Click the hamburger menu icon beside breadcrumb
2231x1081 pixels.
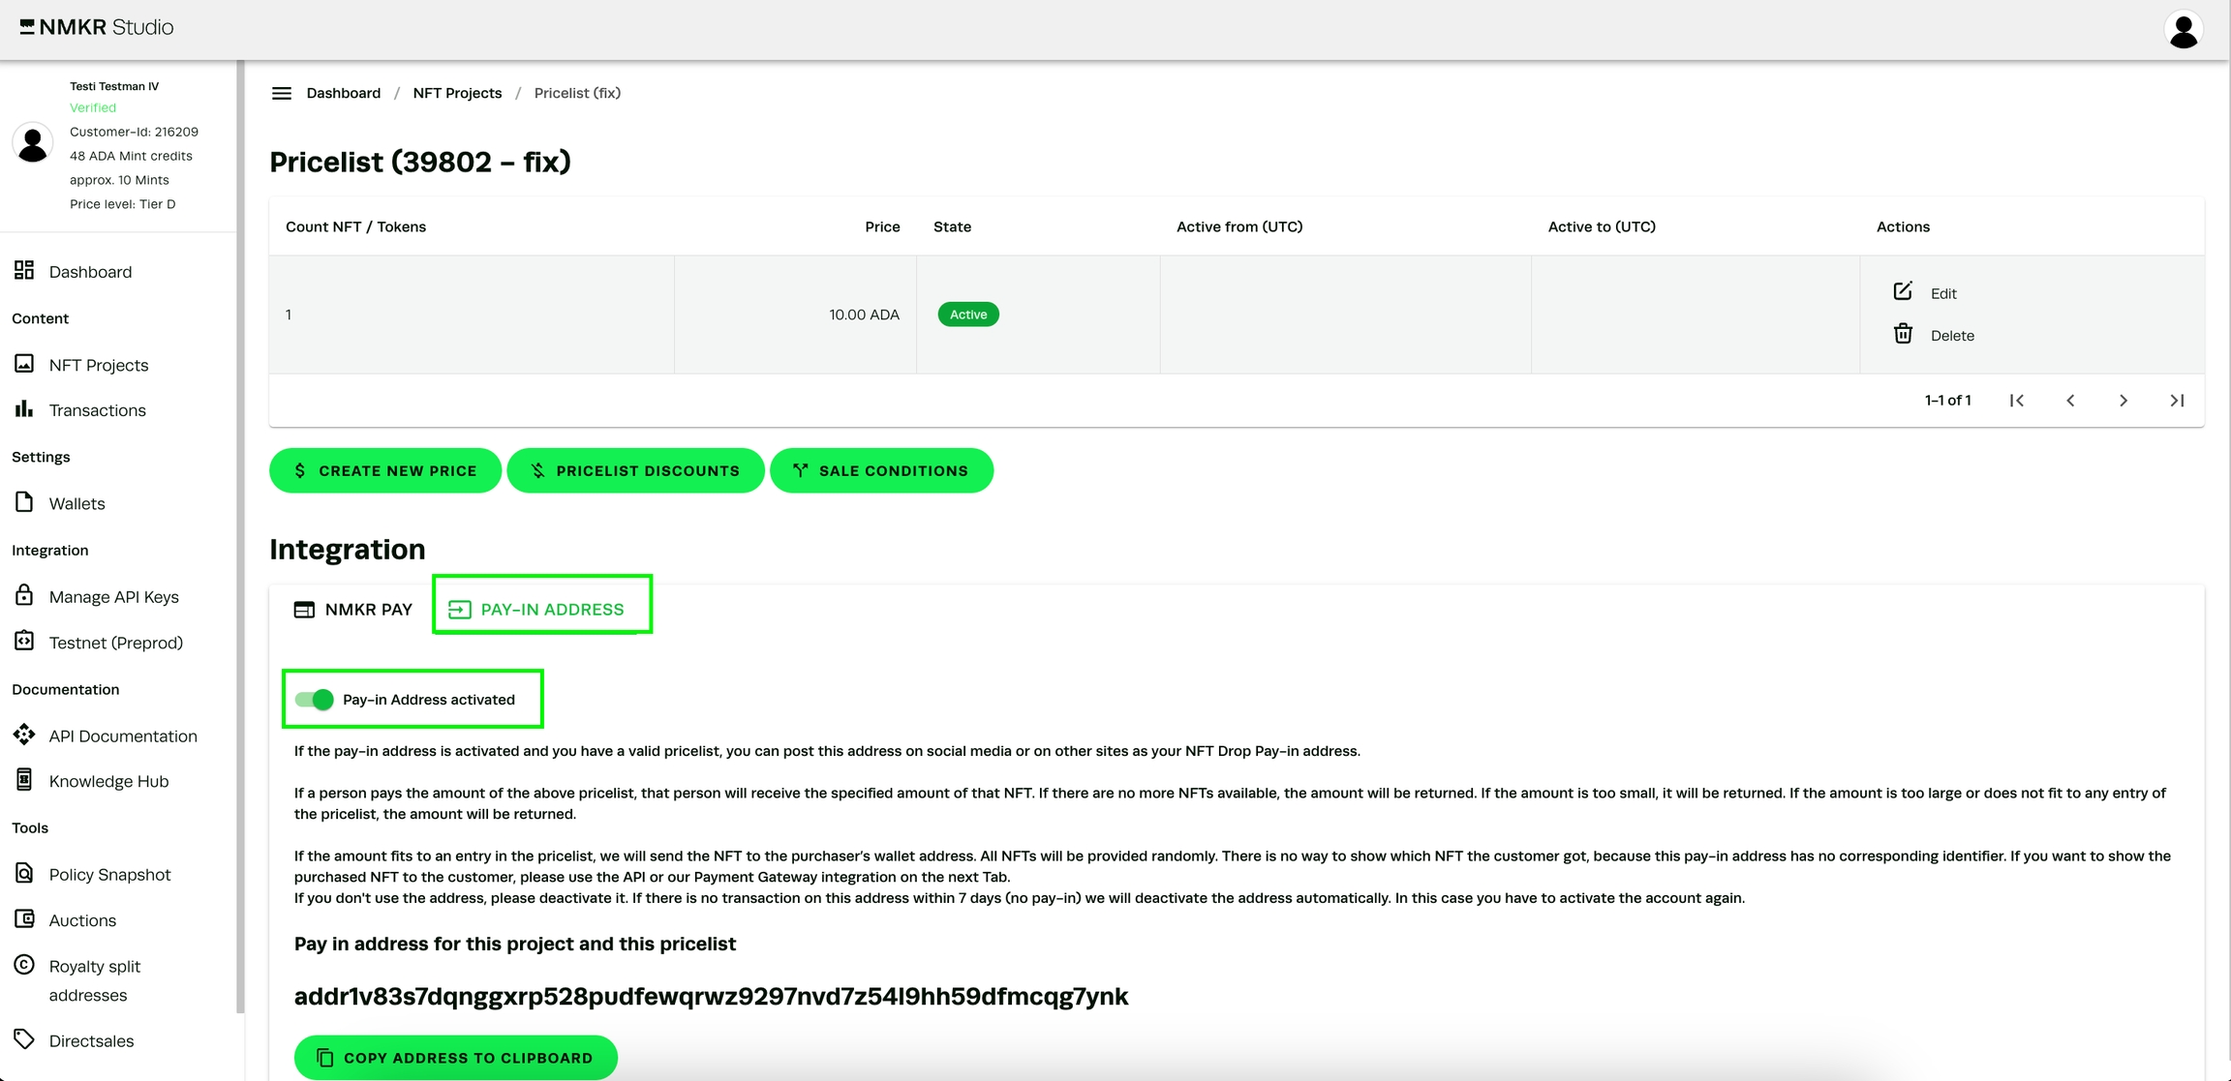point(281,93)
